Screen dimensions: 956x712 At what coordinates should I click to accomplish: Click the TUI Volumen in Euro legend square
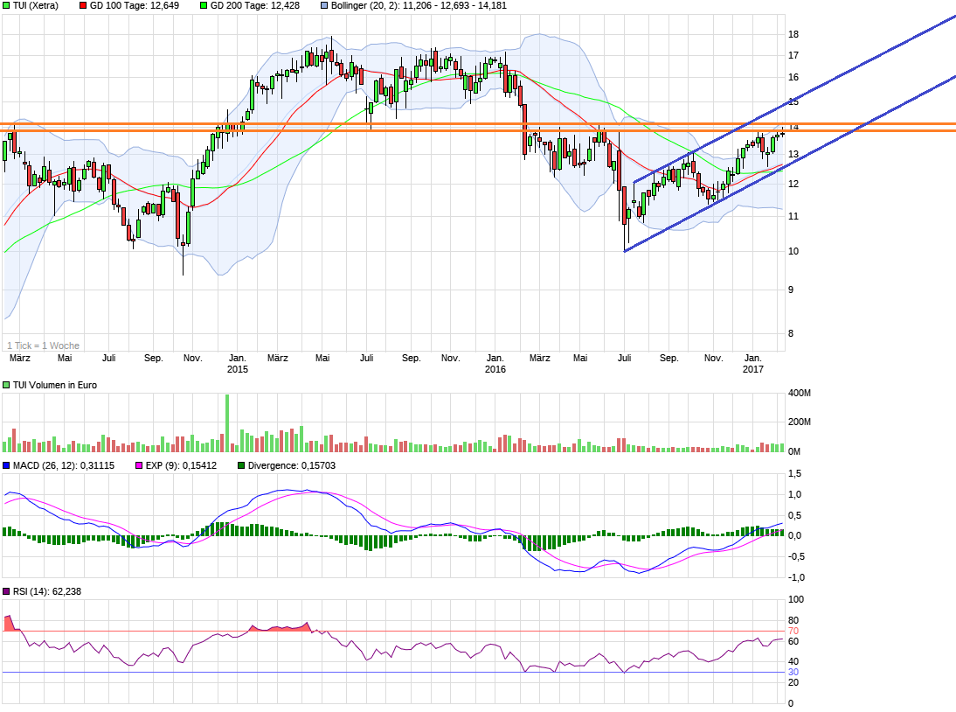pos(6,385)
